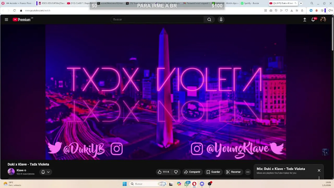Close the Mix playlist panel

(319, 171)
